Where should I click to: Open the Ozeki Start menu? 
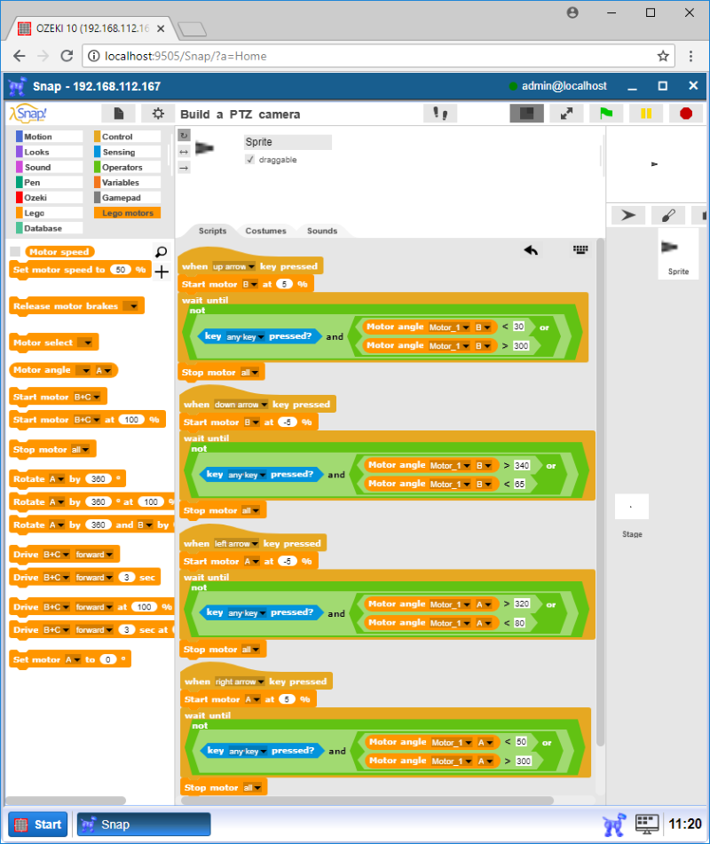(37, 824)
